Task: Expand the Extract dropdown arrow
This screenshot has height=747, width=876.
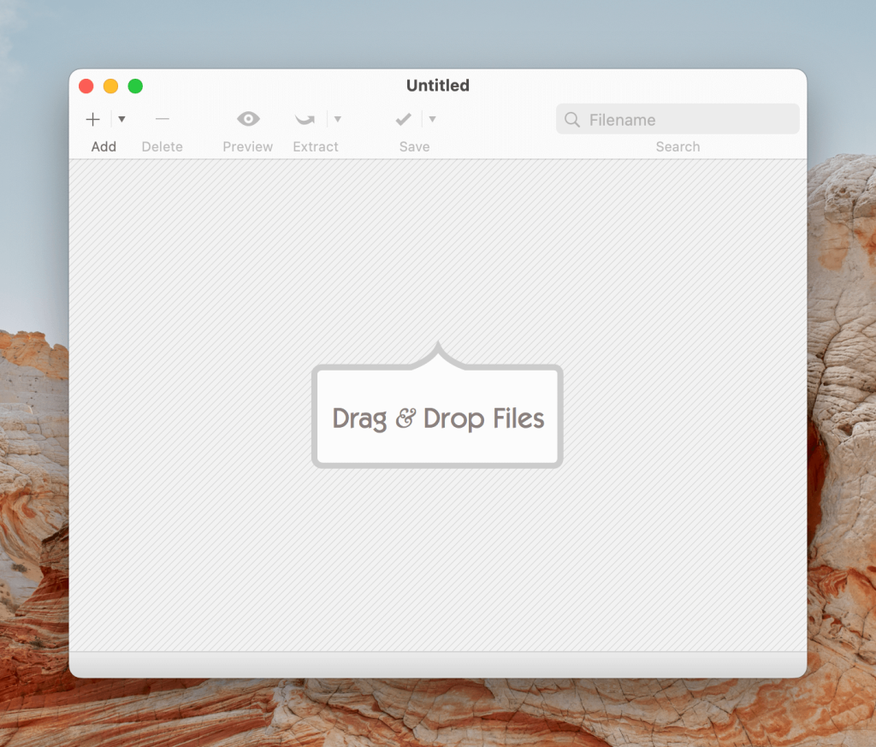Action: [x=338, y=120]
